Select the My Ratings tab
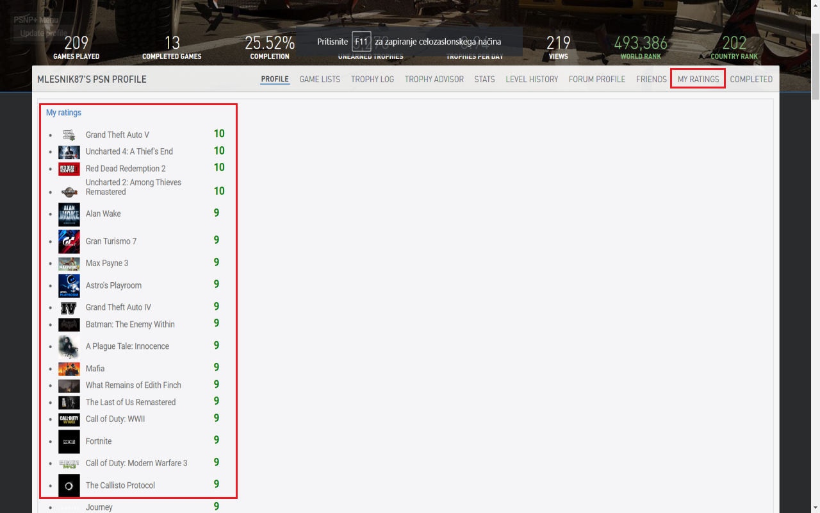Screen dimensions: 820x513 [698, 80]
